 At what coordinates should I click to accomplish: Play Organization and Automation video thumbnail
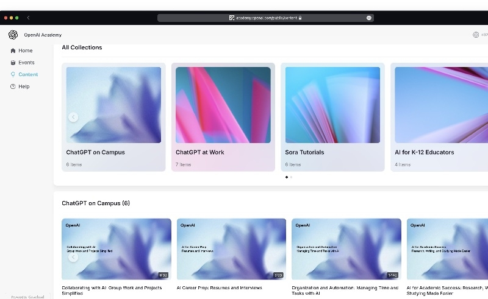tap(346, 248)
